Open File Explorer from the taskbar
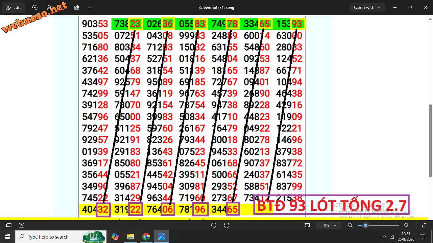 [130, 237]
